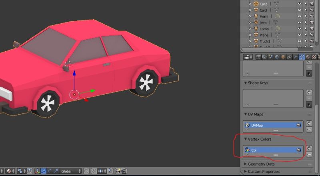Click the blue Z-axis manipulator arrow

click(74, 73)
